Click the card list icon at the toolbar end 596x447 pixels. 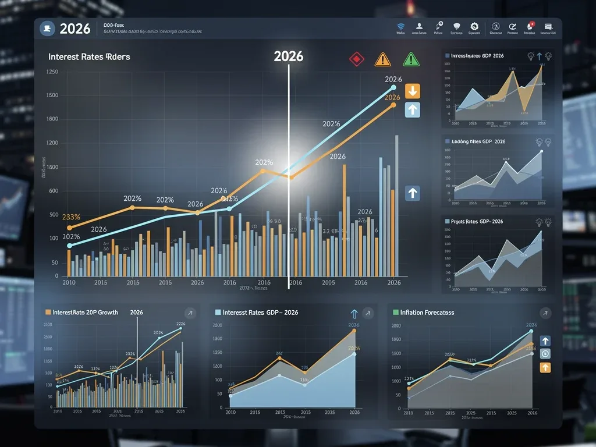tap(548, 27)
